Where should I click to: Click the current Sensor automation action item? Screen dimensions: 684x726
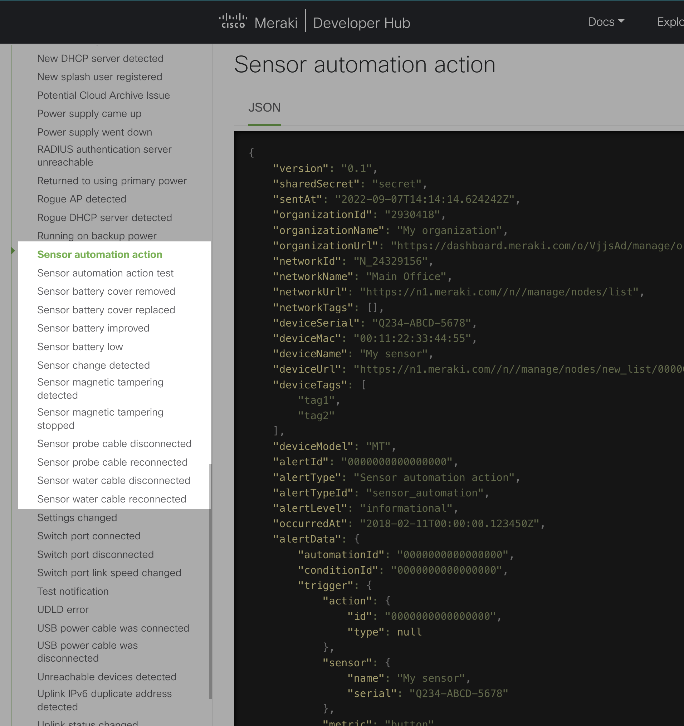[x=99, y=255]
